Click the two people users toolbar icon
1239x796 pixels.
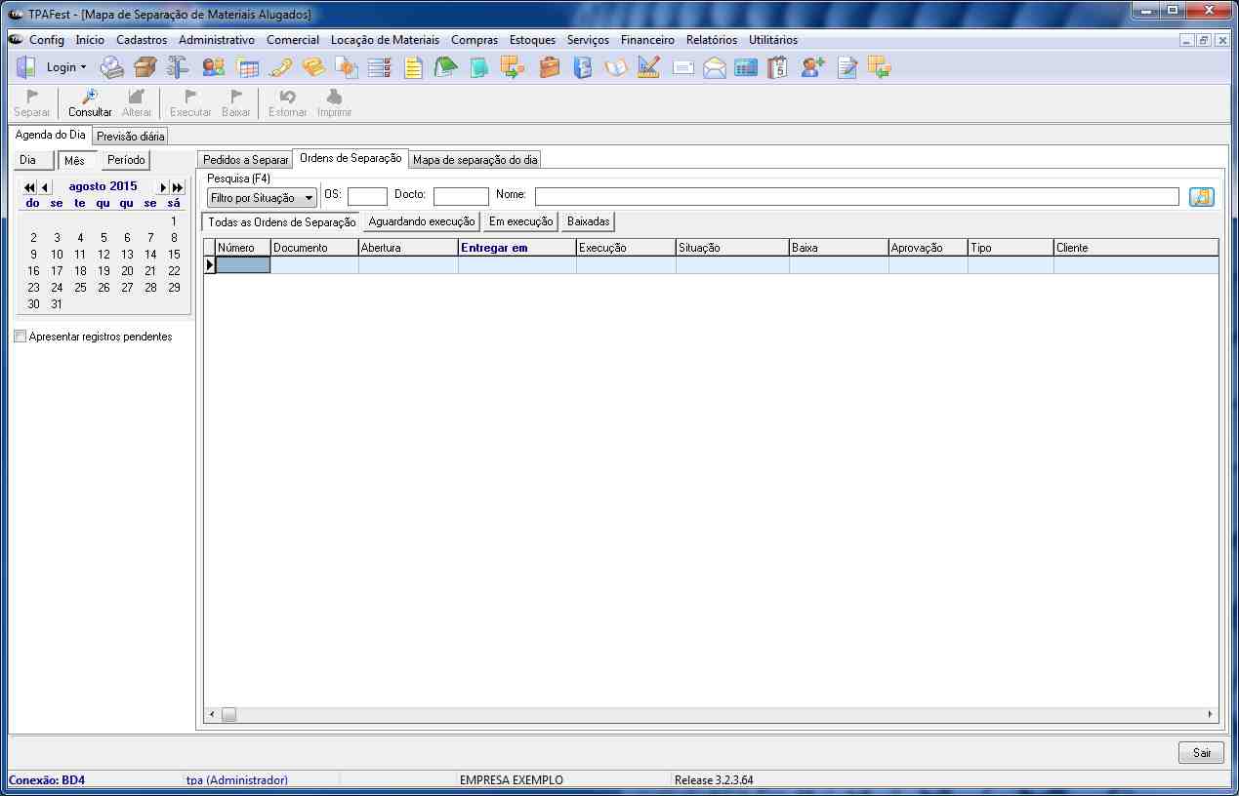pyautogui.click(x=213, y=67)
